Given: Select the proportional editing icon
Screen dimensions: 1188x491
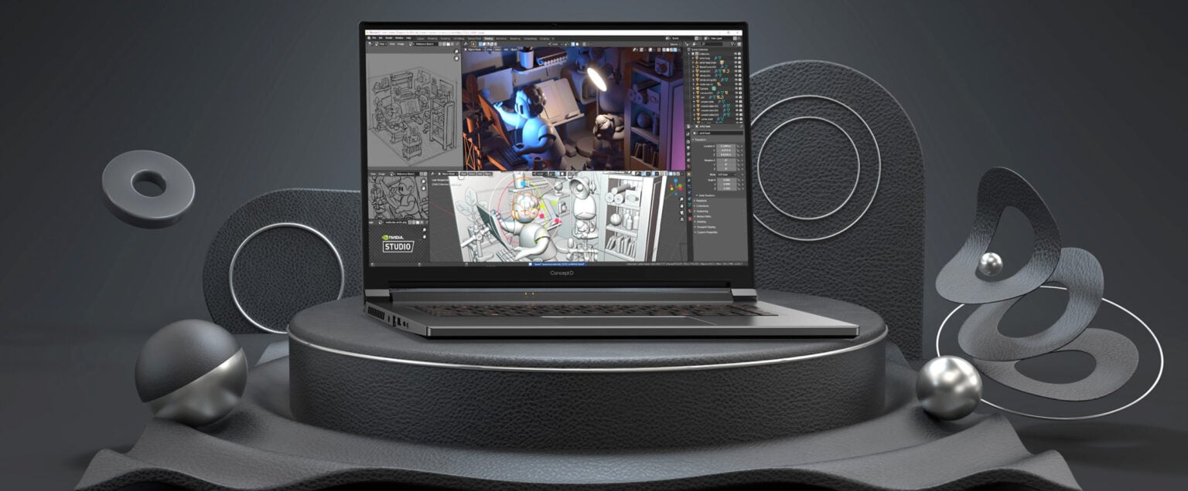Looking at the screenshot, I should tap(581, 43).
